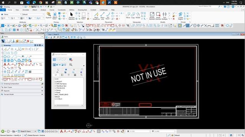Toggle the center snap circle icon in the snaps toolbar

tap(195, 25)
